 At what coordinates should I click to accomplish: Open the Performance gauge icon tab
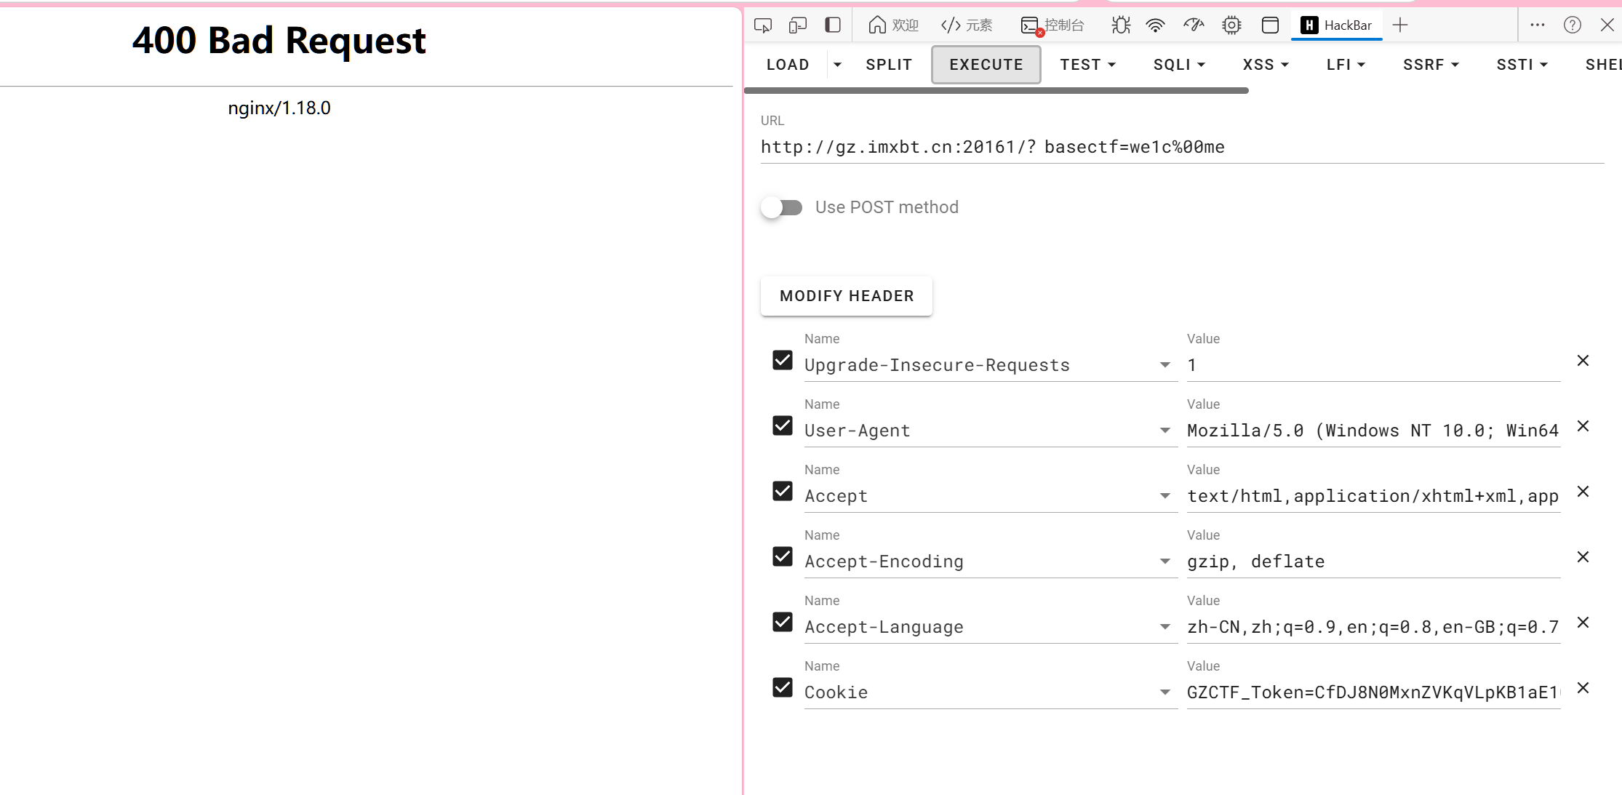[x=1194, y=25]
